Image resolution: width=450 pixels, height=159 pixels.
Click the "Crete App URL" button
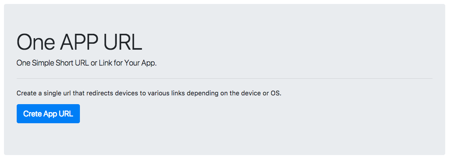click(48, 114)
